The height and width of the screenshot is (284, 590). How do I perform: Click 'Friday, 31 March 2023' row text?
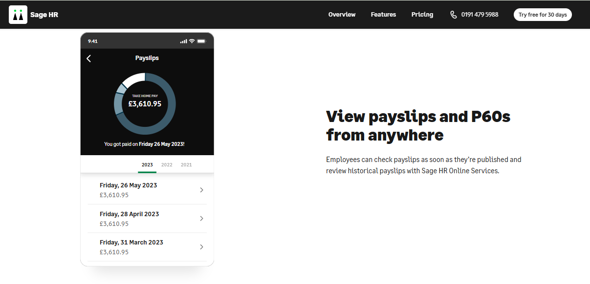pos(131,243)
